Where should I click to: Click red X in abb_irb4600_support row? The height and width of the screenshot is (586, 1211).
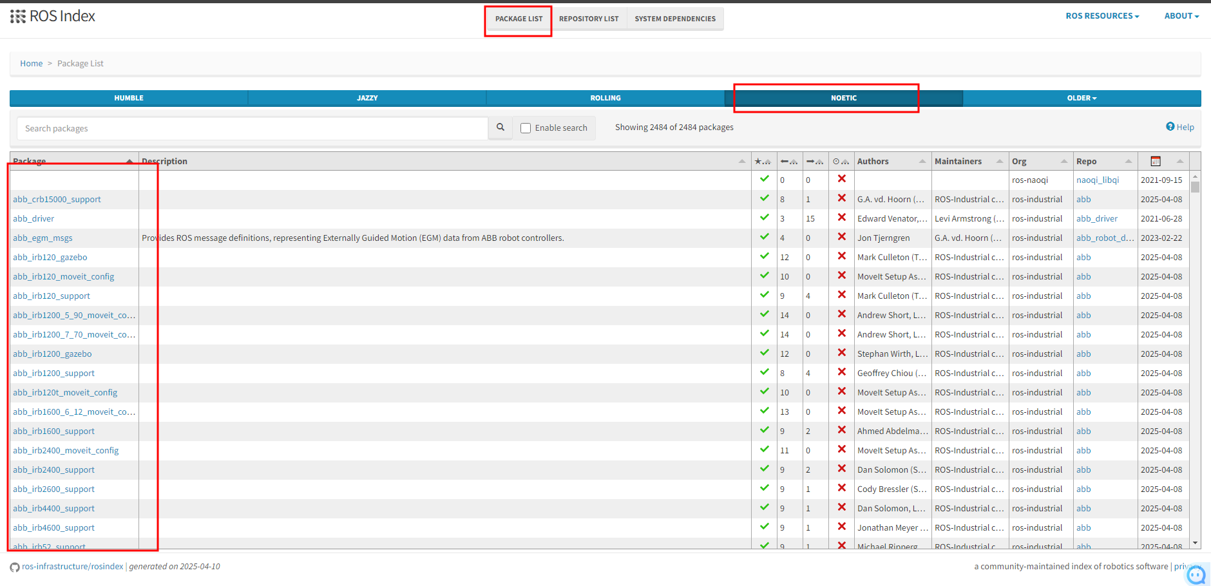click(x=842, y=527)
